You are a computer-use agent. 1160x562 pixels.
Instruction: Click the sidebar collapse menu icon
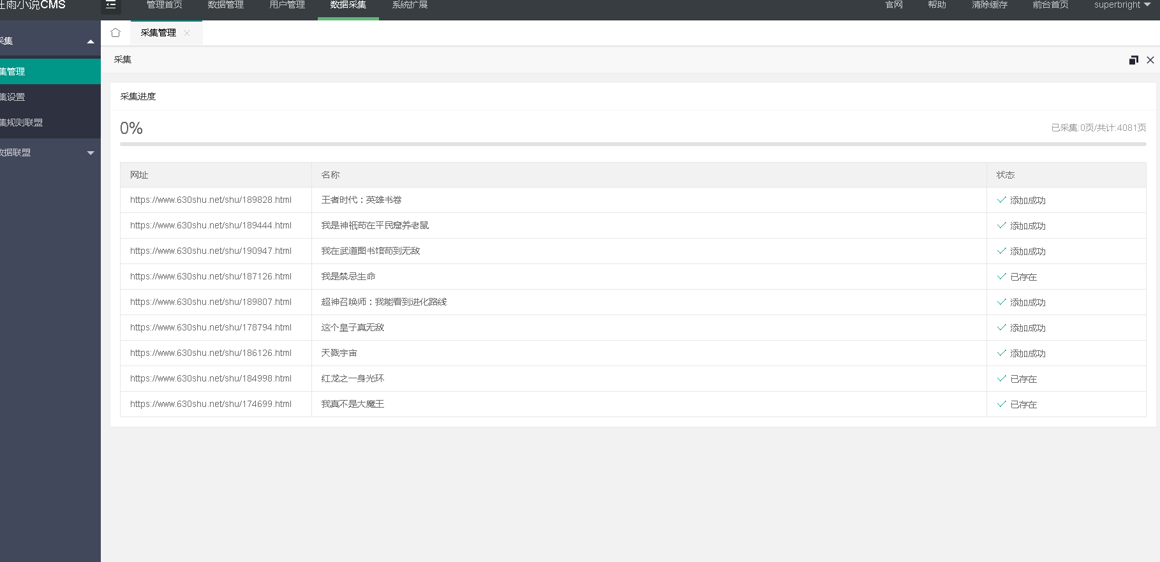[x=111, y=5]
